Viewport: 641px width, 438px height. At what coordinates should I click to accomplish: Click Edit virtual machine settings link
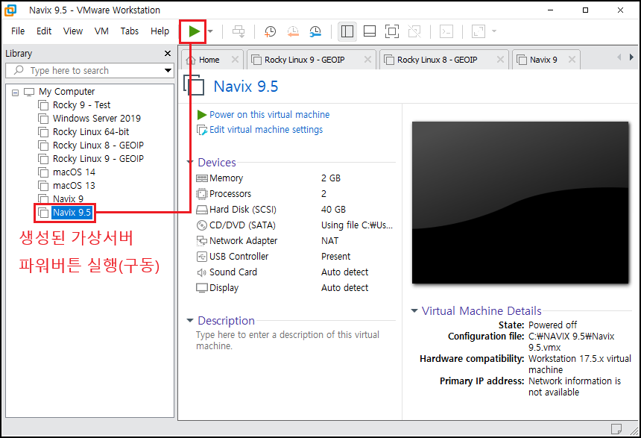[x=266, y=130]
